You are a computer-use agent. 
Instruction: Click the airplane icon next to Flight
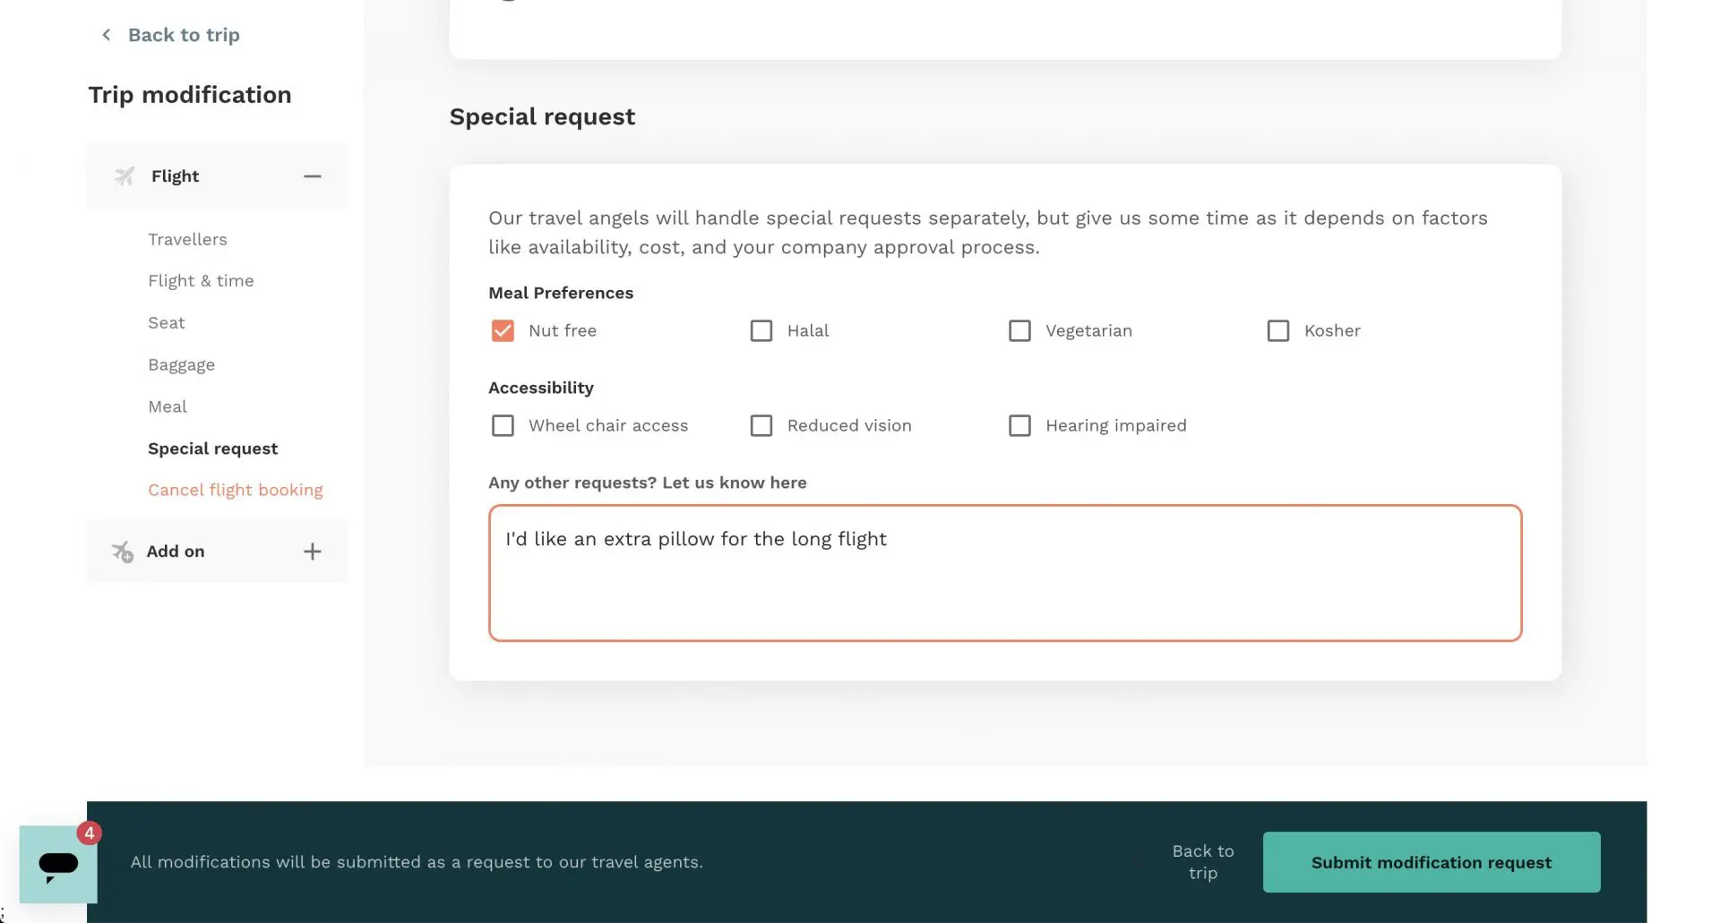pos(125,176)
